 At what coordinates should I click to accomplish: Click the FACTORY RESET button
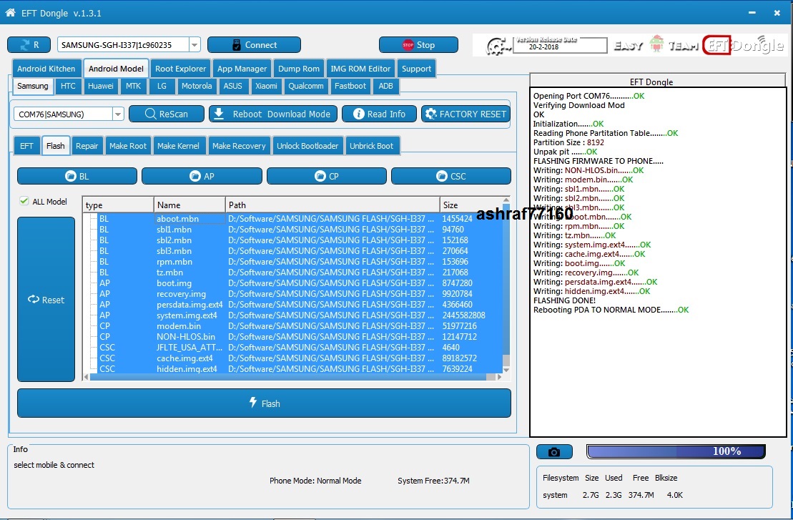[x=466, y=114]
